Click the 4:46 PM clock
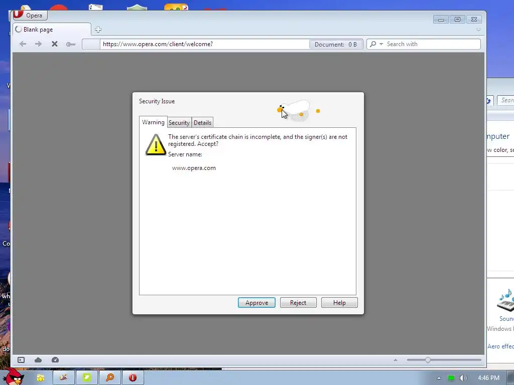 [x=488, y=378]
